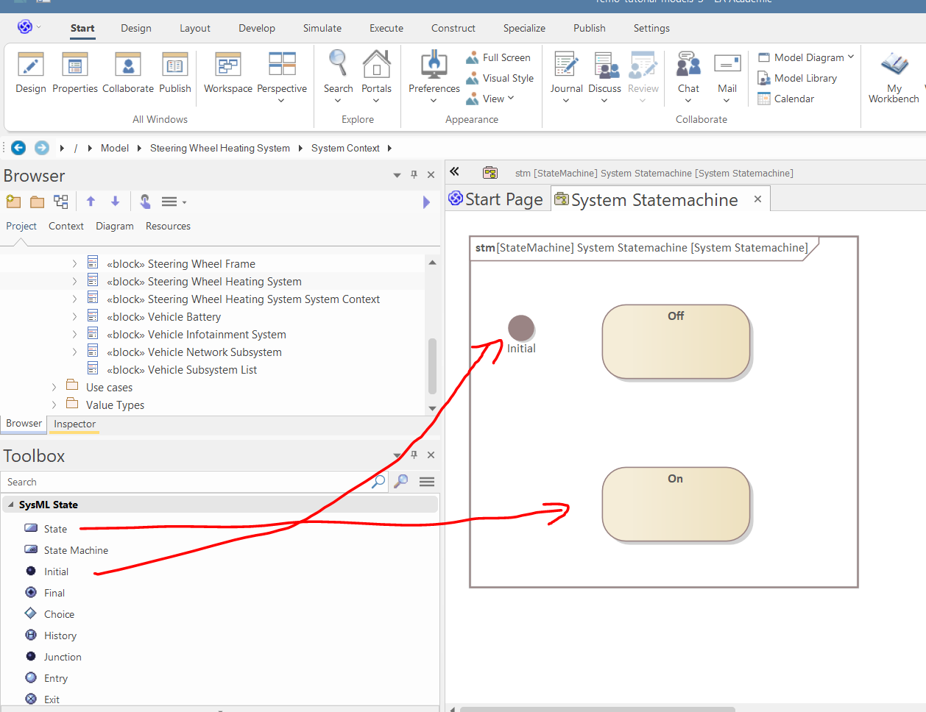The image size is (926, 712).
Task: Switch to the Inspector tab
Action: [74, 424]
